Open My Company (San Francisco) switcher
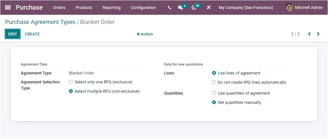This screenshot has width=328, height=139. 246,7
